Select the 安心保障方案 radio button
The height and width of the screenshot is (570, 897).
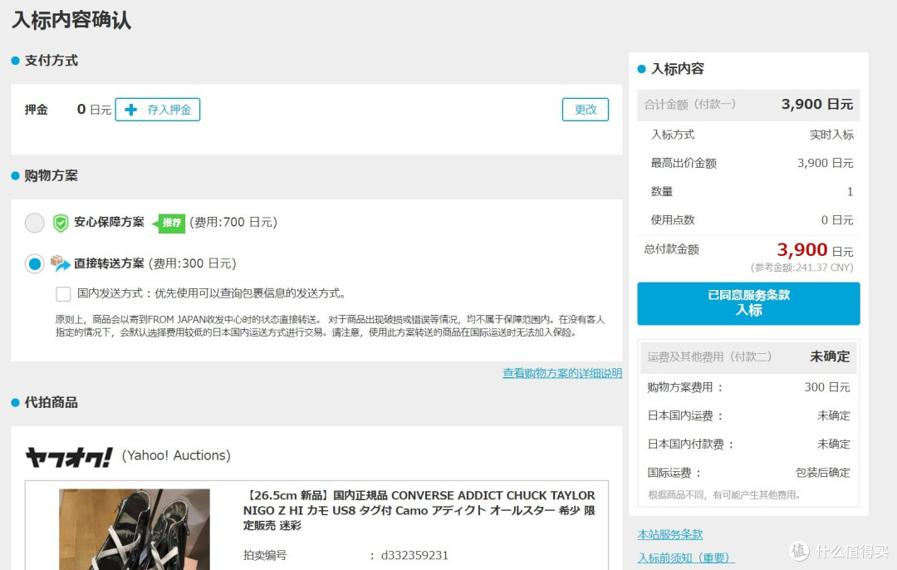coord(35,223)
